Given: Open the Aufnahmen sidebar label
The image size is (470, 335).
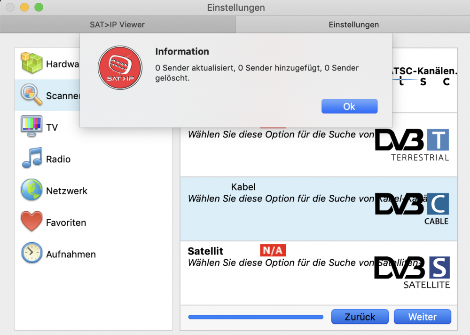Looking at the screenshot, I should coord(71,254).
